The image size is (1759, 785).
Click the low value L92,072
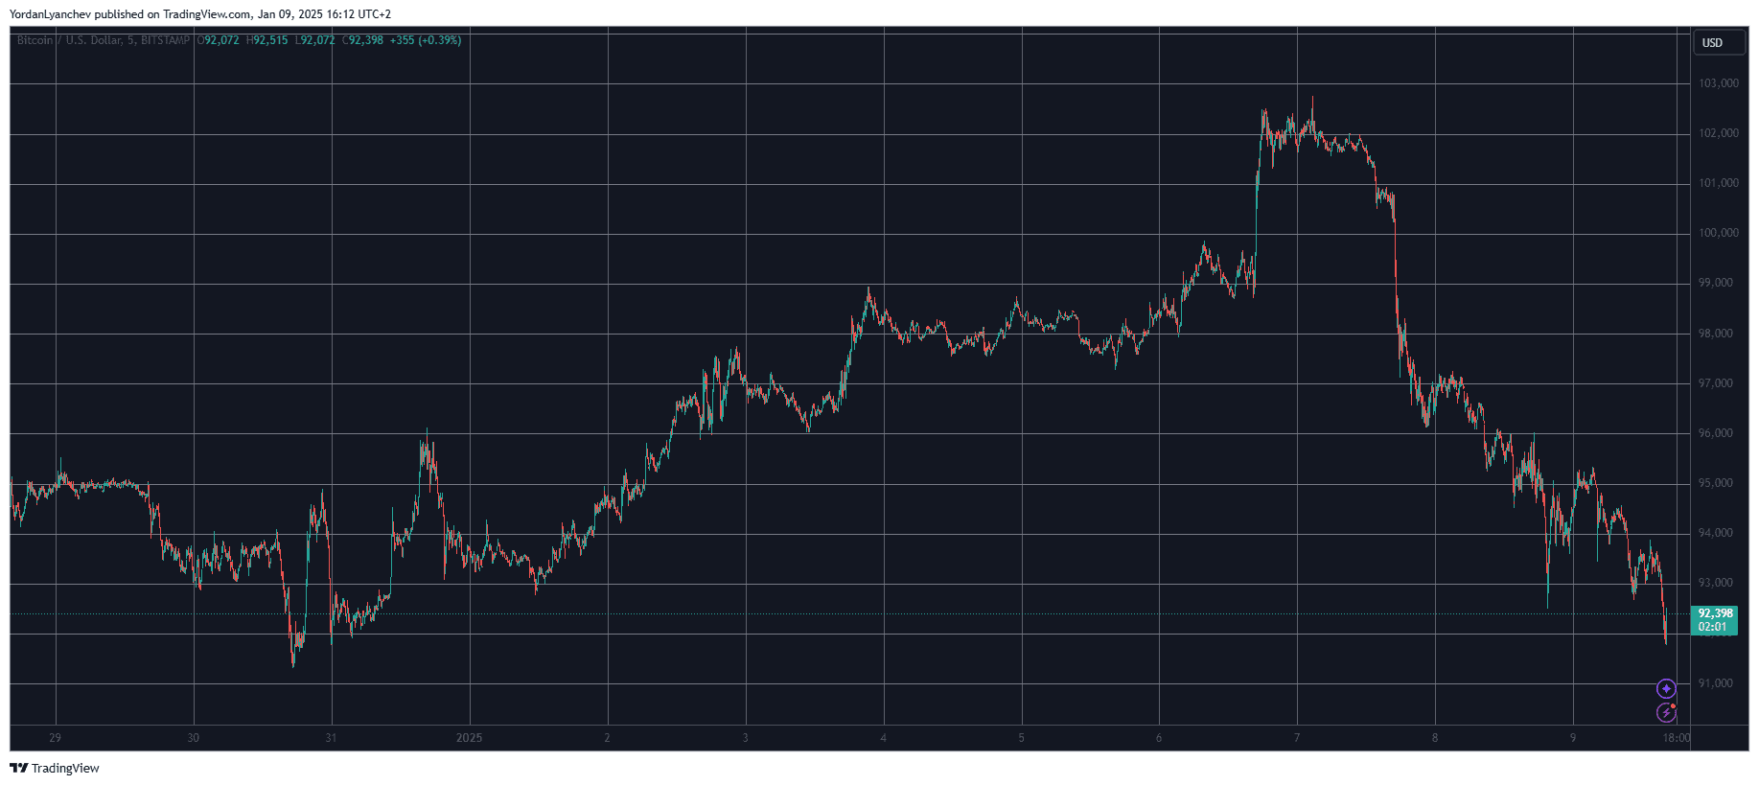point(315,40)
